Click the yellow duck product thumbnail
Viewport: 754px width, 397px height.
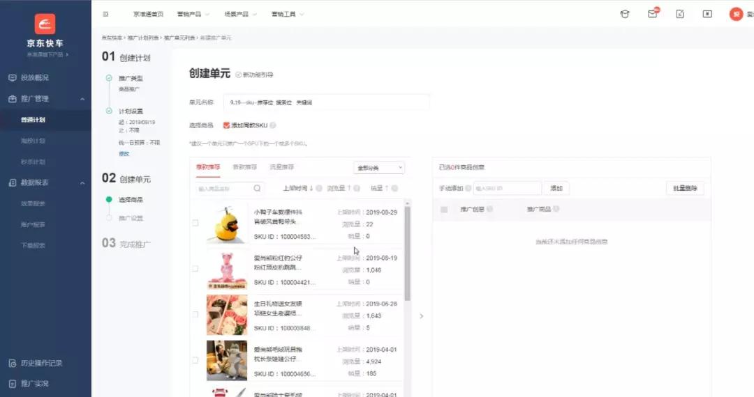(226, 224)
